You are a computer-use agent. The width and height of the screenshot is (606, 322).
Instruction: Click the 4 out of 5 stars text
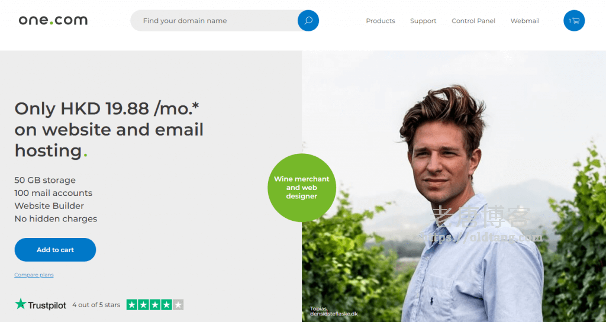96,305
